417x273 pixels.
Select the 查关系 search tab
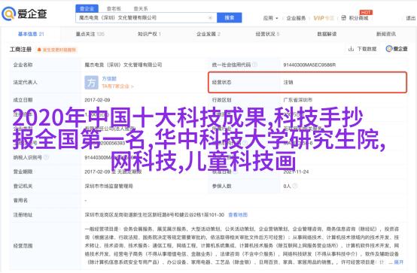pyautogui.click(x=141, y=8)
